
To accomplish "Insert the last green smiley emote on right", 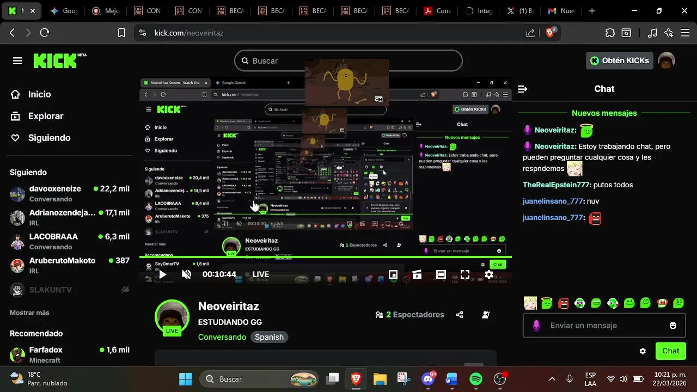I will (x=678, y=303).
